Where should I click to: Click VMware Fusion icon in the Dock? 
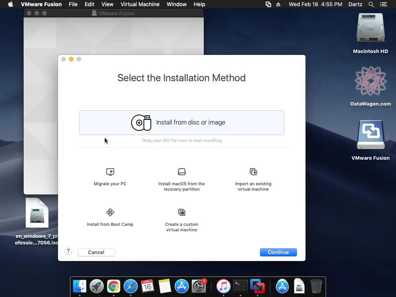coord(257,286)
